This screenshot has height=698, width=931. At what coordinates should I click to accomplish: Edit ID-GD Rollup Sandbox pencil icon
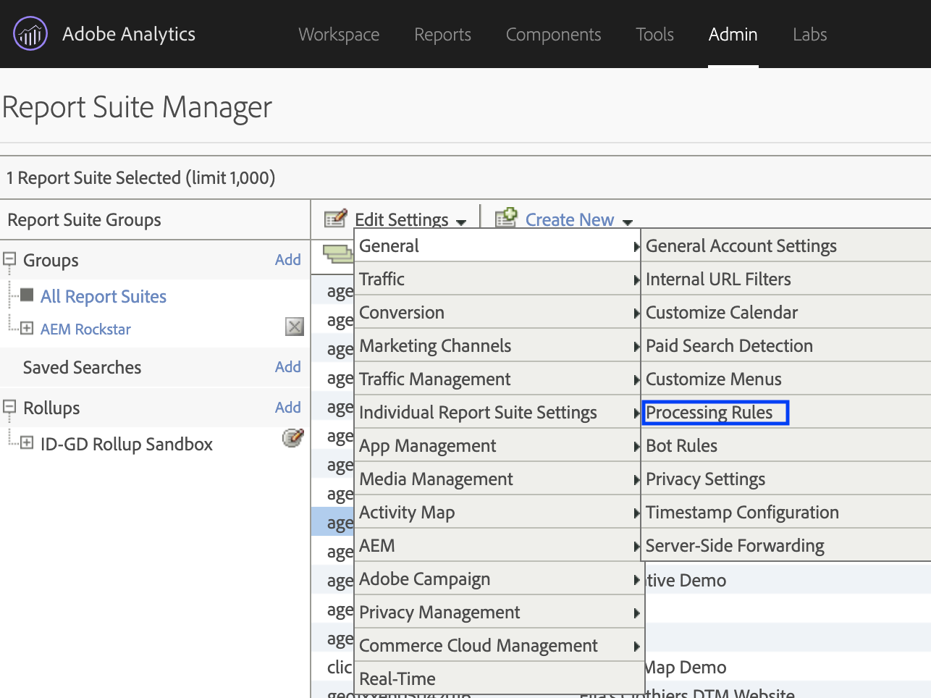click(x=292, y=437)
